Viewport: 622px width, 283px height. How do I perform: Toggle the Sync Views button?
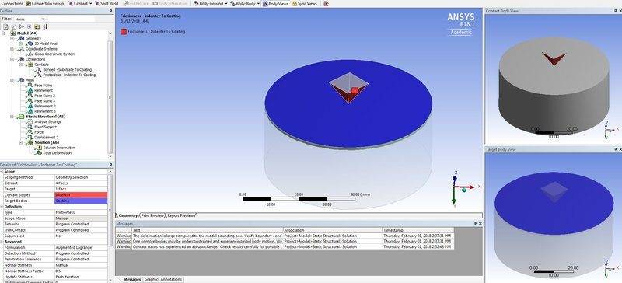[305, 3]
